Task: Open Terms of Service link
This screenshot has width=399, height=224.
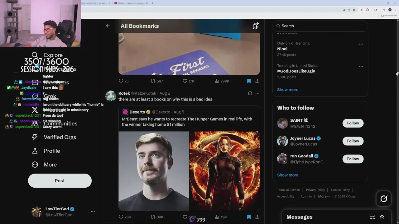Action: (x=288, y=190)
